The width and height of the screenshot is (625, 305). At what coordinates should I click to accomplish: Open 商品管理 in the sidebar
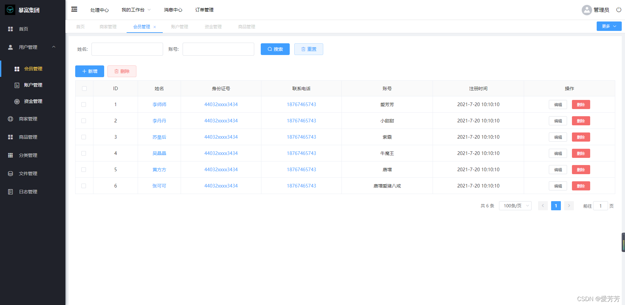point(33,137)
